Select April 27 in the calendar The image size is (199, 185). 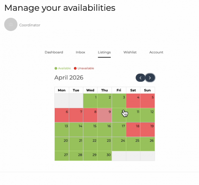[62, 156]
